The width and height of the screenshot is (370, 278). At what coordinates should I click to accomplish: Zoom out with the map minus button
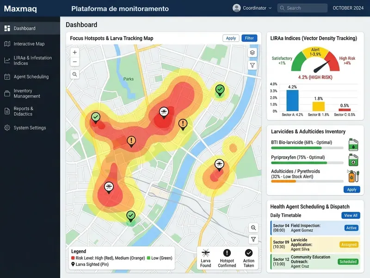[x=75, y=62]
